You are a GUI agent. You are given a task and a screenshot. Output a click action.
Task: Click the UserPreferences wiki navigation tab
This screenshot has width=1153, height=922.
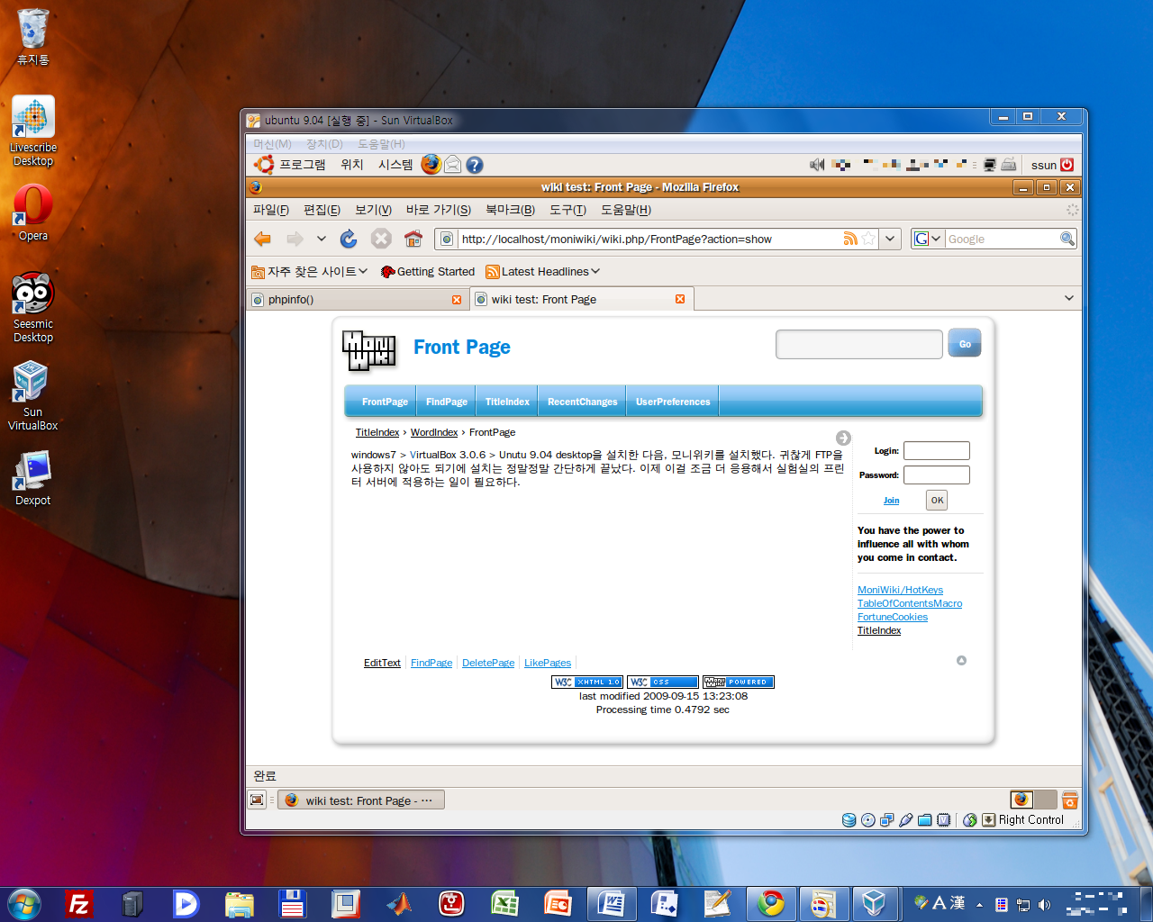(673, 402)
